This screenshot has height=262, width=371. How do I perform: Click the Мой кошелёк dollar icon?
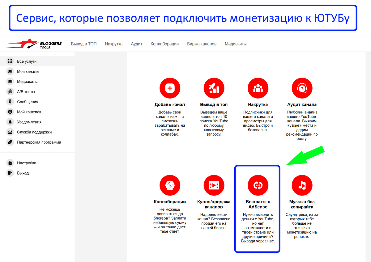tap(10, 112)
